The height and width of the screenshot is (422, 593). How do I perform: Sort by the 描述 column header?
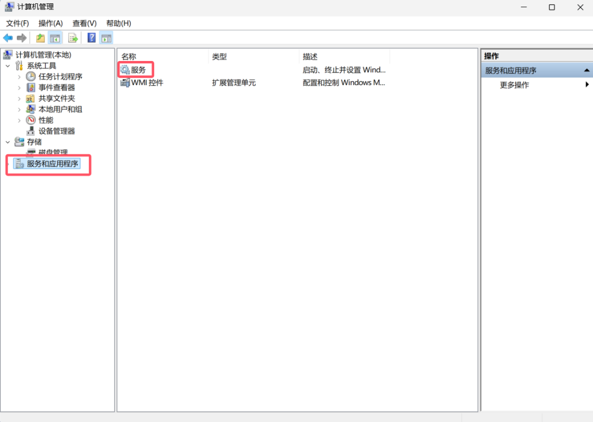click(x=344, y=57)
